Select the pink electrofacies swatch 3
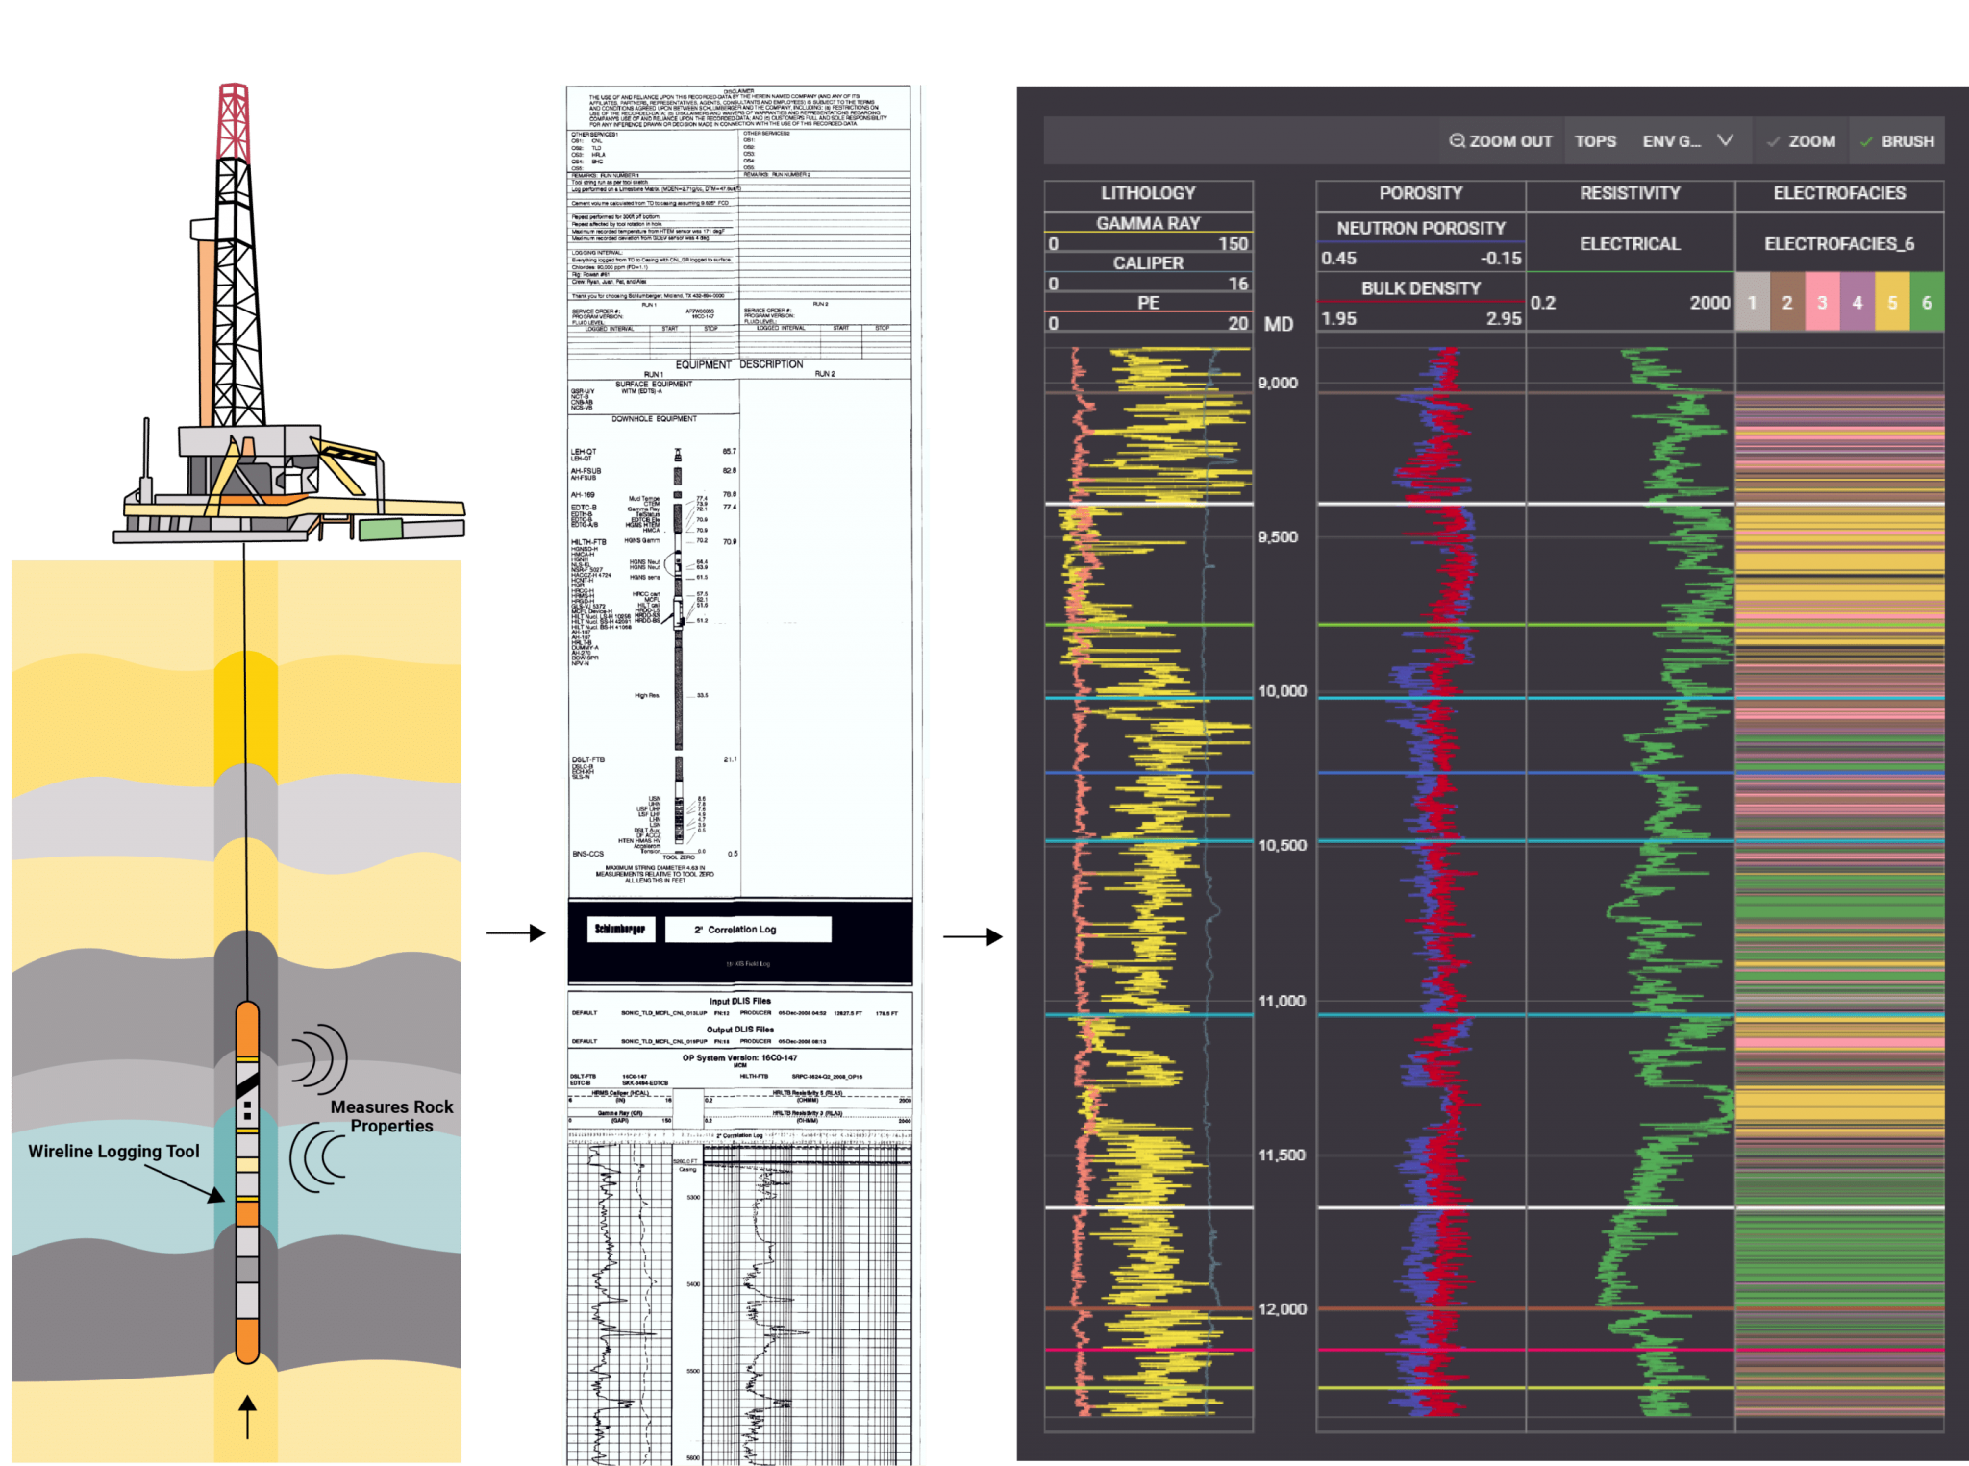Screen dimensions: 1969x1466 (x=1822, y=301)
